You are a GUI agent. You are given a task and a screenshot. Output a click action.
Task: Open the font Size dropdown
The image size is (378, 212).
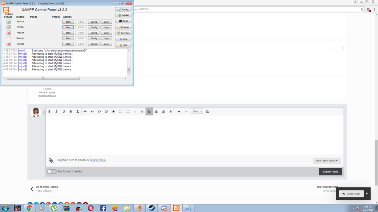(197, 111)
